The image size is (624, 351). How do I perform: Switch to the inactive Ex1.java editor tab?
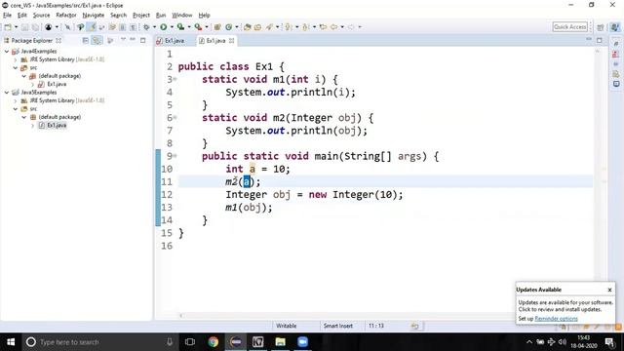(171, 41)
